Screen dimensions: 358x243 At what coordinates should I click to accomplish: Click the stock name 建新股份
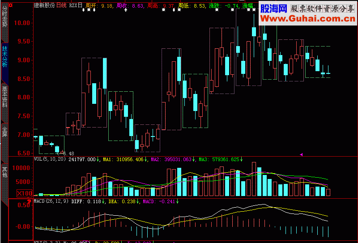point(44,5)
